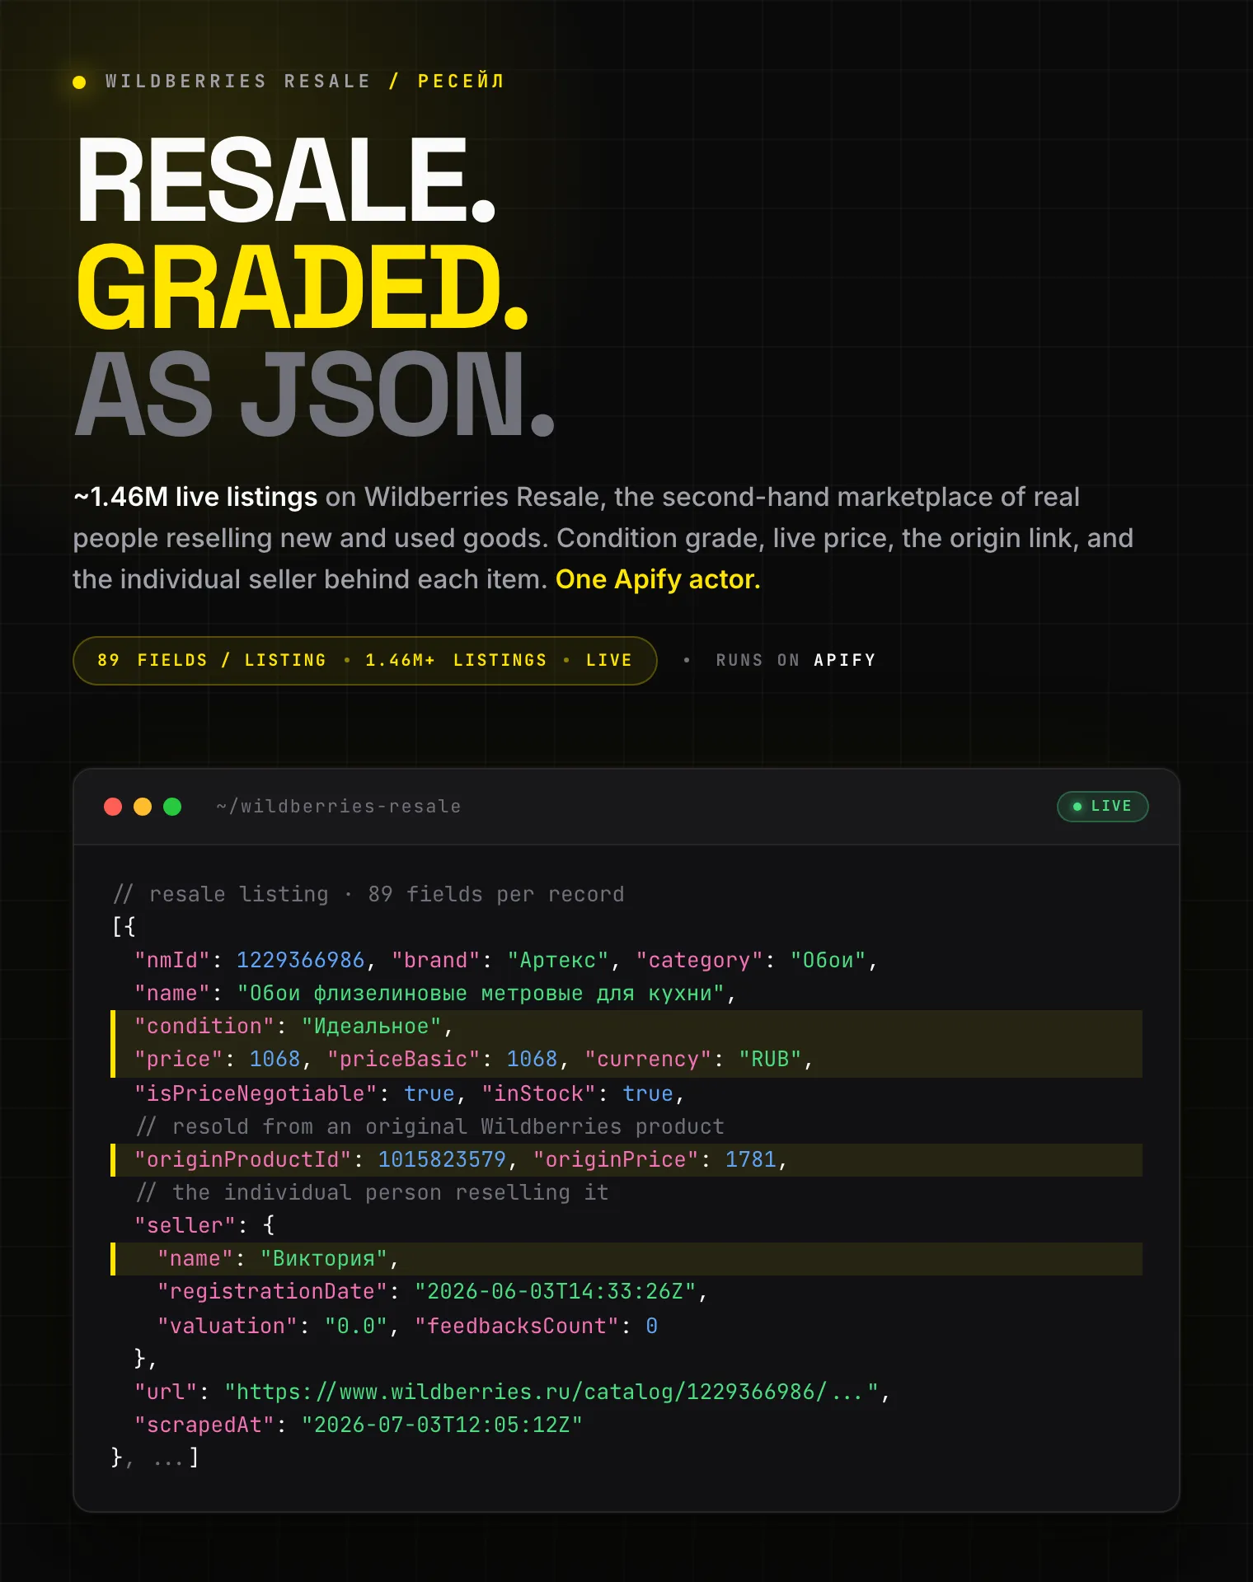Select the РЕСЕЙЛ header label
This screenshot has width=1253, height=1582.
pyautogui.click(x=461, y=82)
